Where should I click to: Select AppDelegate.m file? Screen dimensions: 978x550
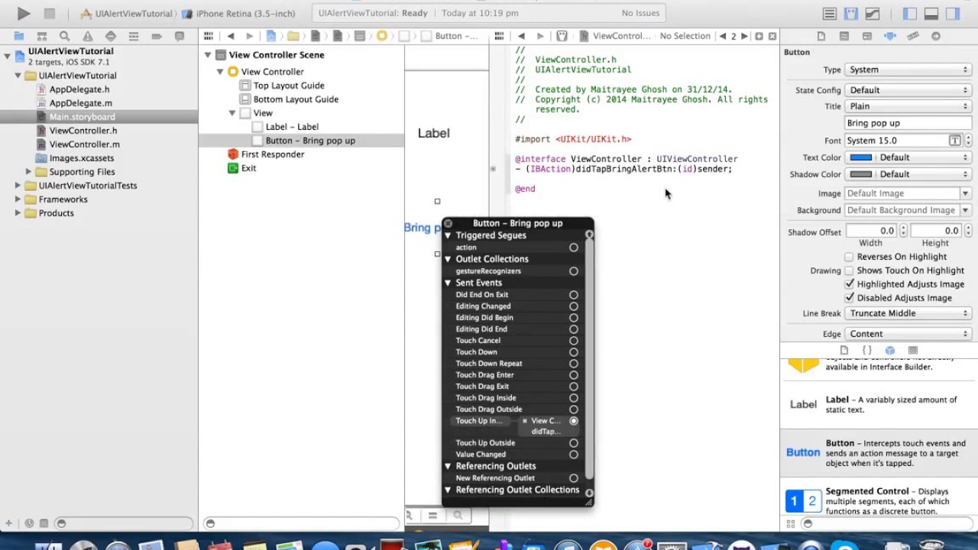[x=80, y=103]
